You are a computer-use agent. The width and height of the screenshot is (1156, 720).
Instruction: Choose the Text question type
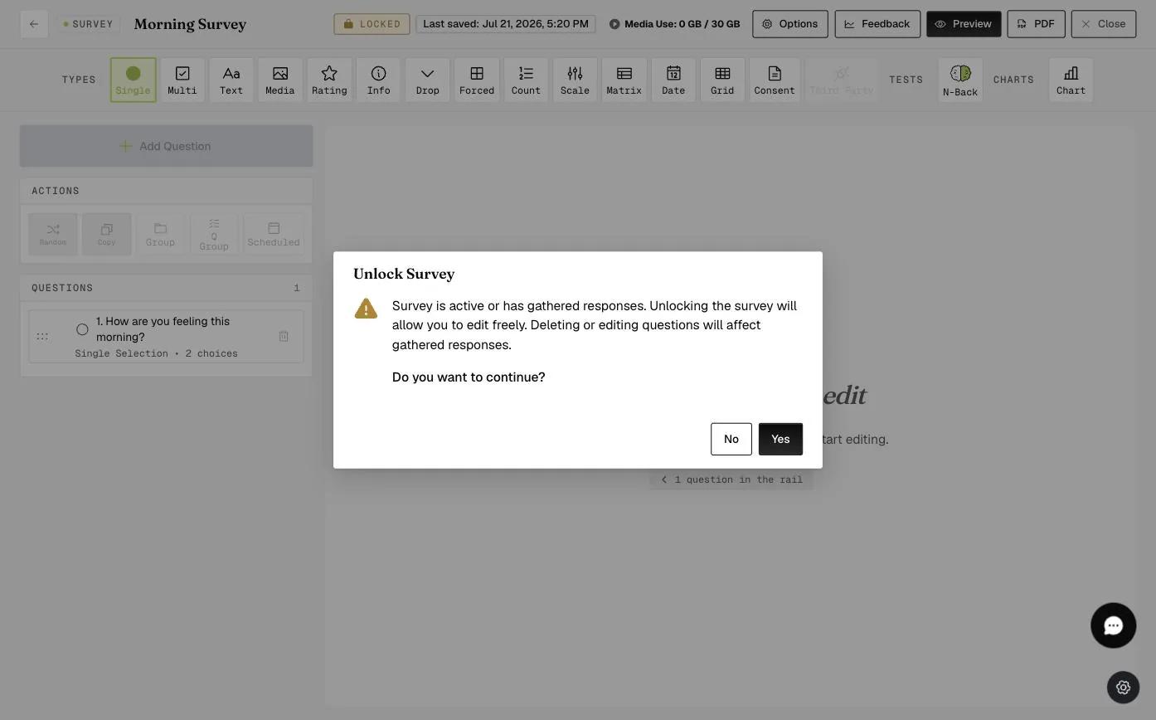231,80
